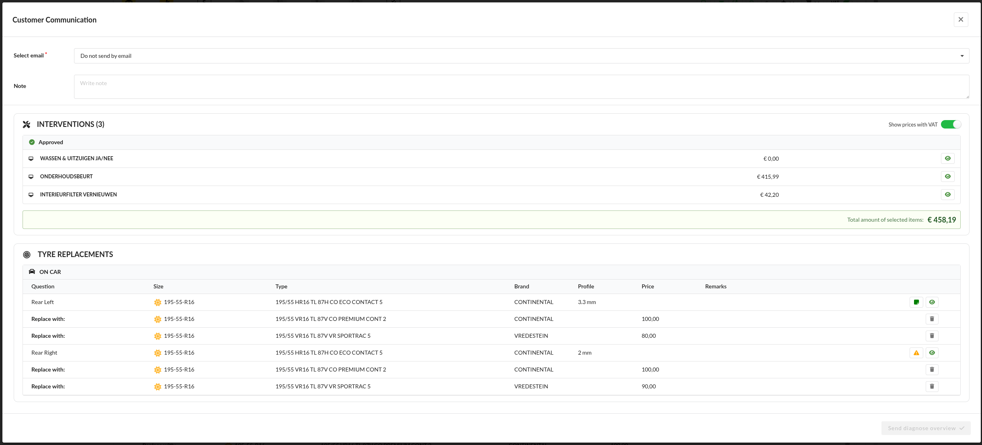The width and height of the screenshot is (982, 445).
Task: Click the Send diagnose overview button
Action: tap(926, 428)
